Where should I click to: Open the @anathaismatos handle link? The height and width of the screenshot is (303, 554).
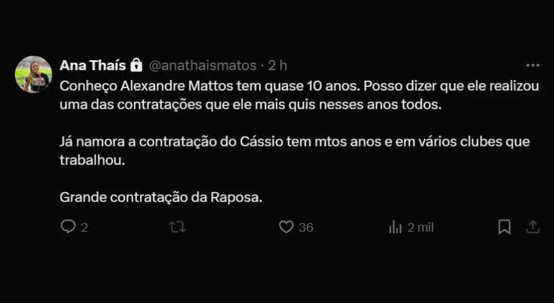coord(202,65)
